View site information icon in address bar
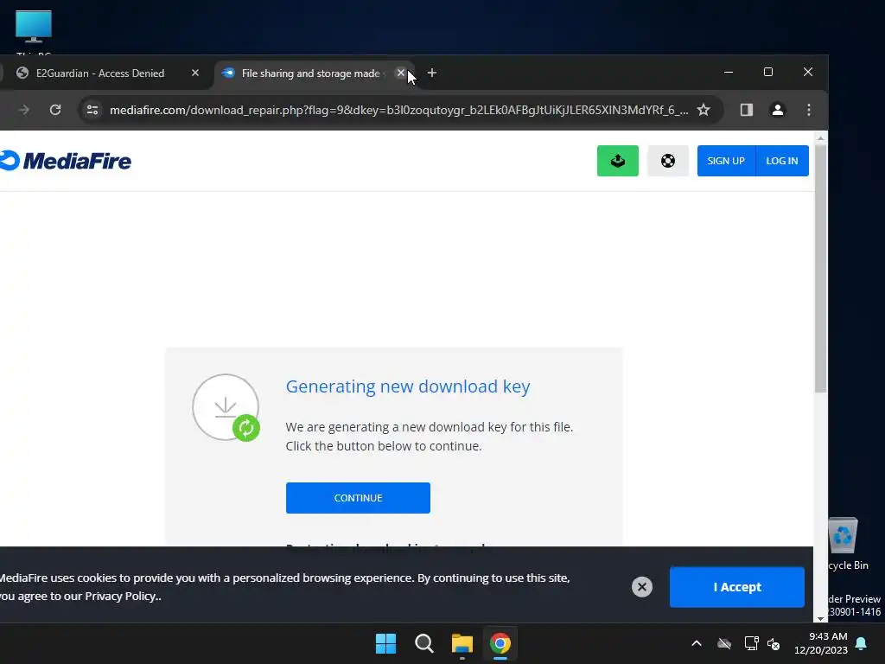Viewport: 885px width, 664px height. (x=92, y=110)
